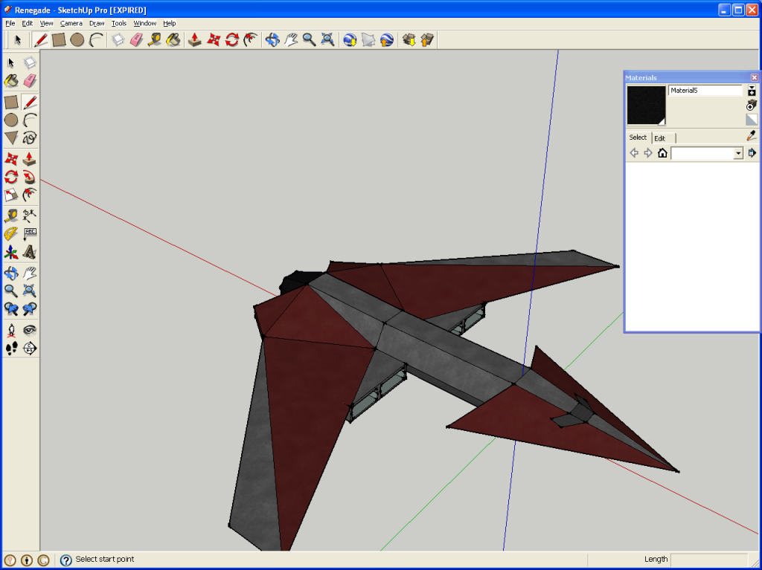
Task: Open the Help menu
Action: (169, 23)
